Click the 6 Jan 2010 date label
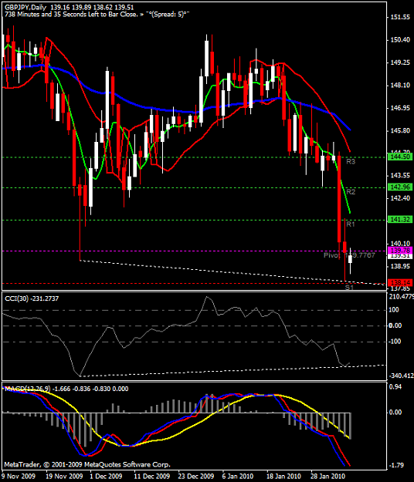The width and height of the screenshot is (414, 482). pyautogui.click(x=238, y=476)
